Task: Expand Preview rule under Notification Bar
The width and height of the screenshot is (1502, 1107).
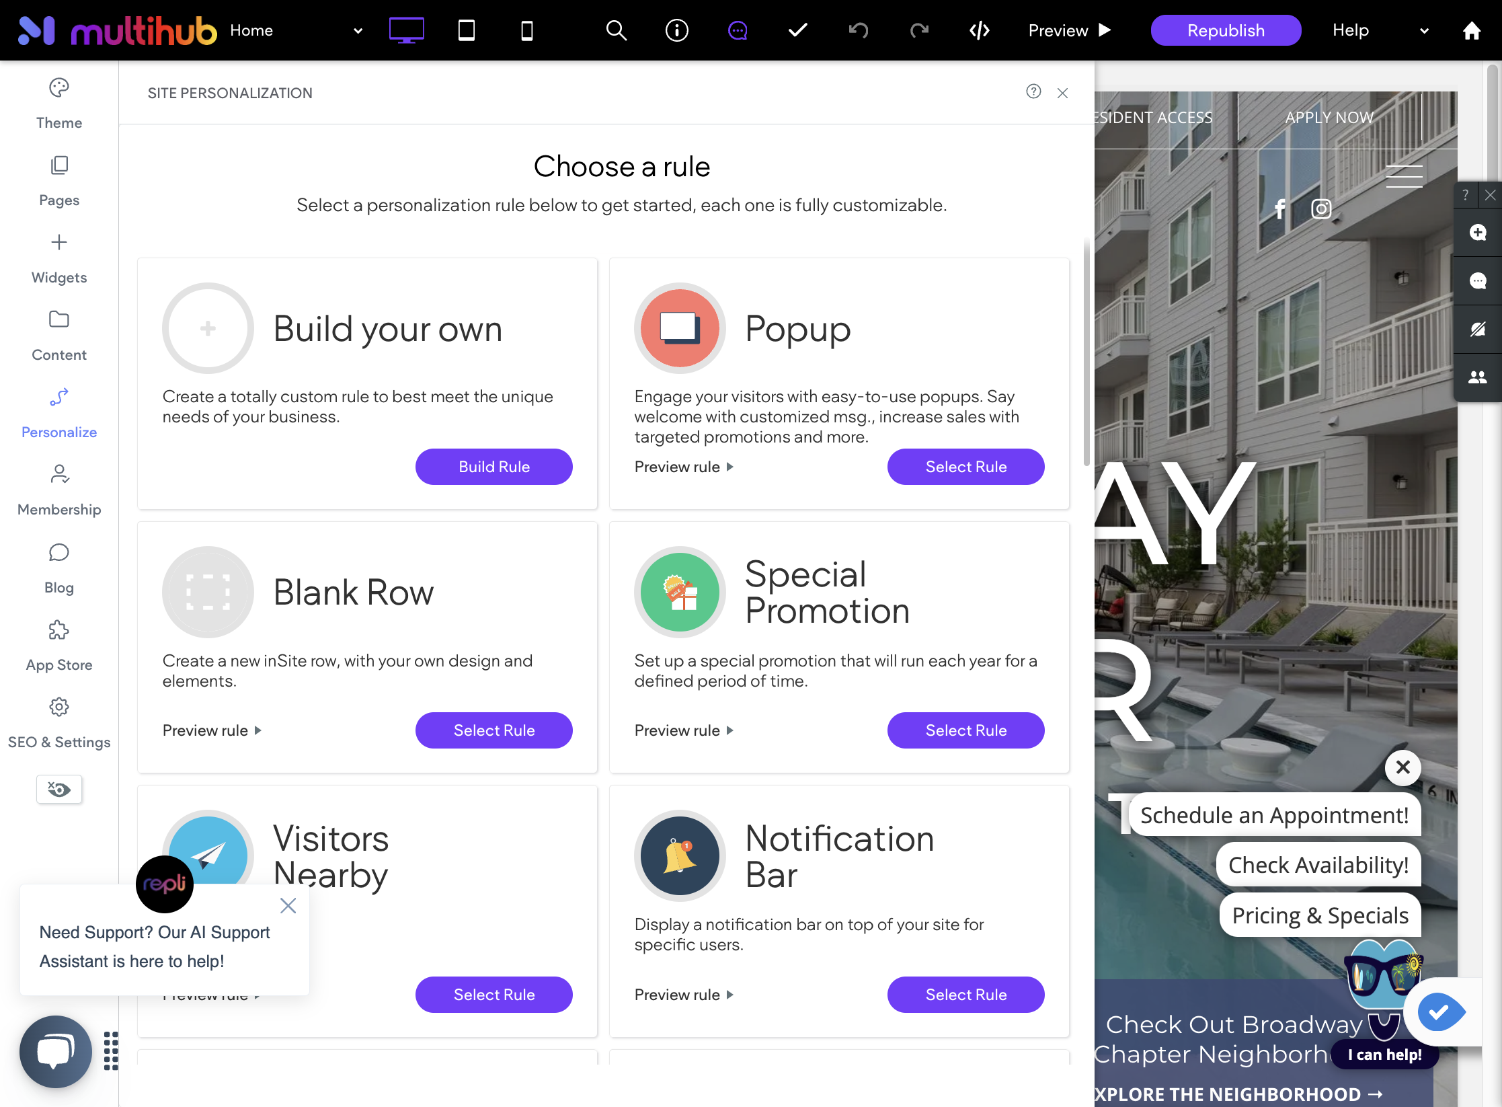Action: tap(684, 995)
